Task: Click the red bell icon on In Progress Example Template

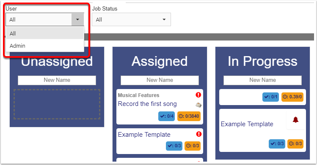Action: 295,120
